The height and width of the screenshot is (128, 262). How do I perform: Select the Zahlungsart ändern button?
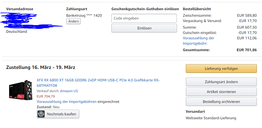pyautogui.click(x=221, y=82)
